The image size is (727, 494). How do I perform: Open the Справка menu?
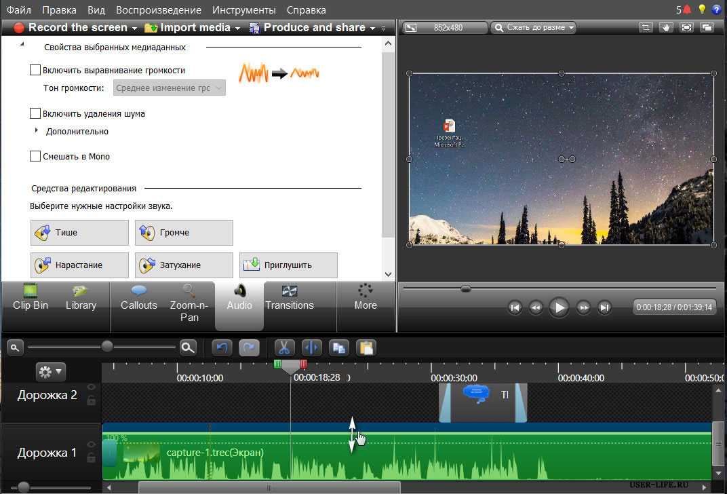306,9
